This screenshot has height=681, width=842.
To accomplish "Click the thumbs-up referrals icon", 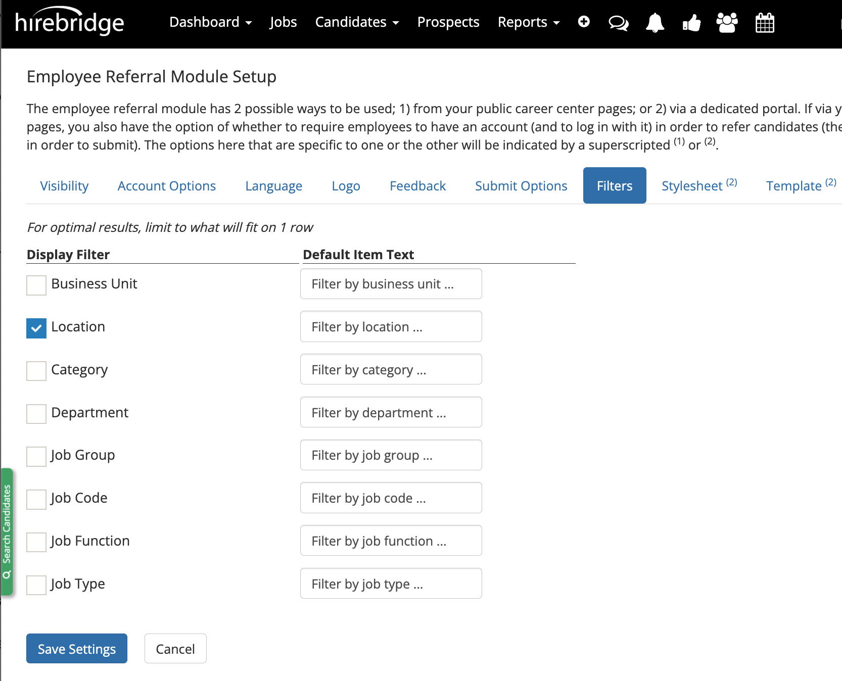I will 691,23.
